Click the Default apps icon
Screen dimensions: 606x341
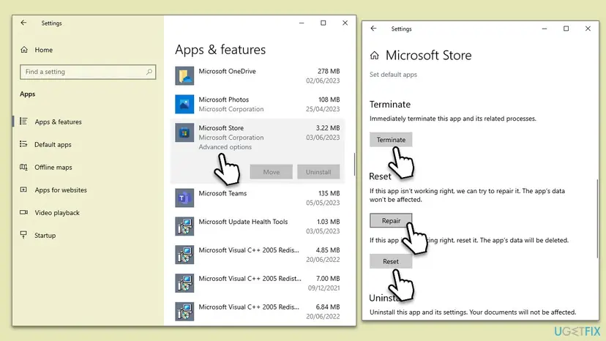point(23,144)
